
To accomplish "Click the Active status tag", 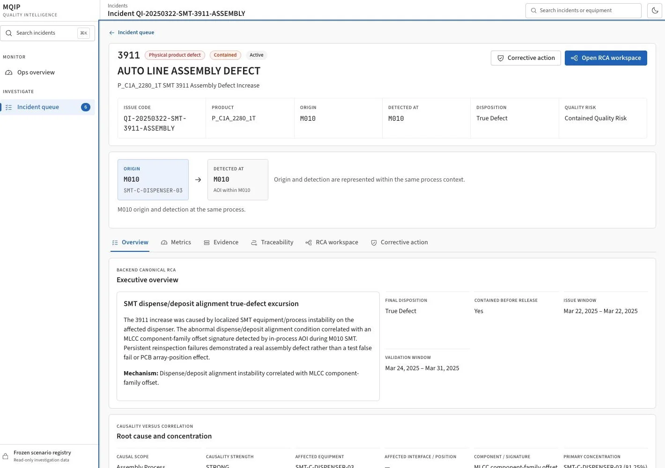I will (x=256, y=55).
